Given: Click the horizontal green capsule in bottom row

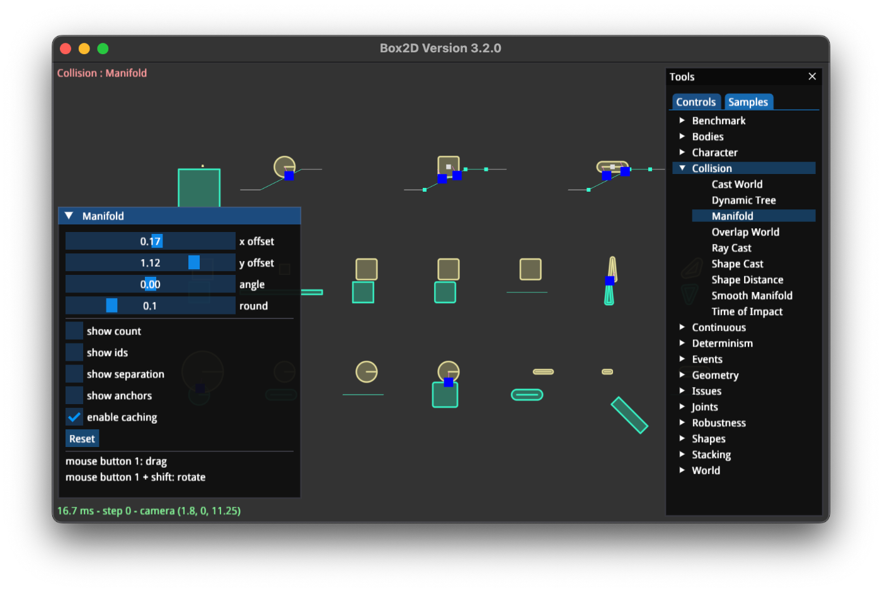Looking at the screenshot, I should click(527, 395).
